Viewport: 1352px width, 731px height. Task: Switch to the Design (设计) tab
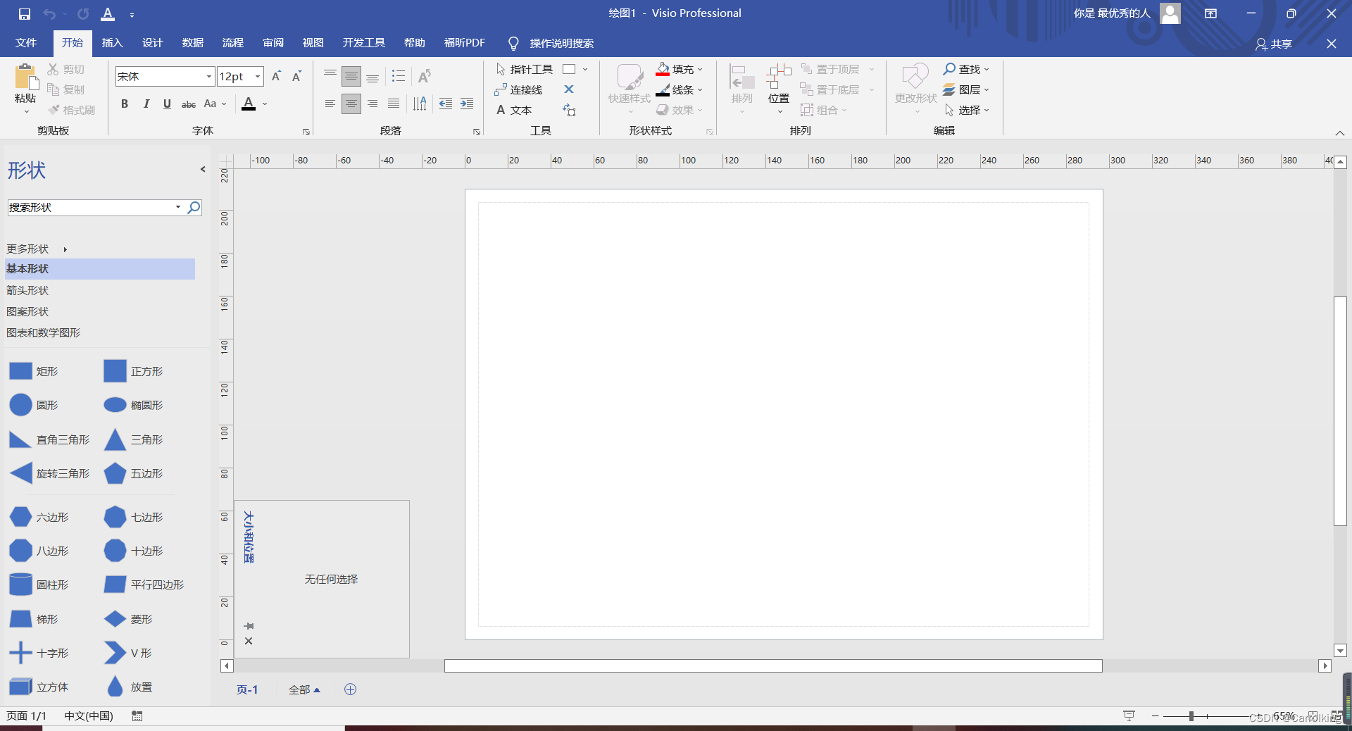[152, 43]
